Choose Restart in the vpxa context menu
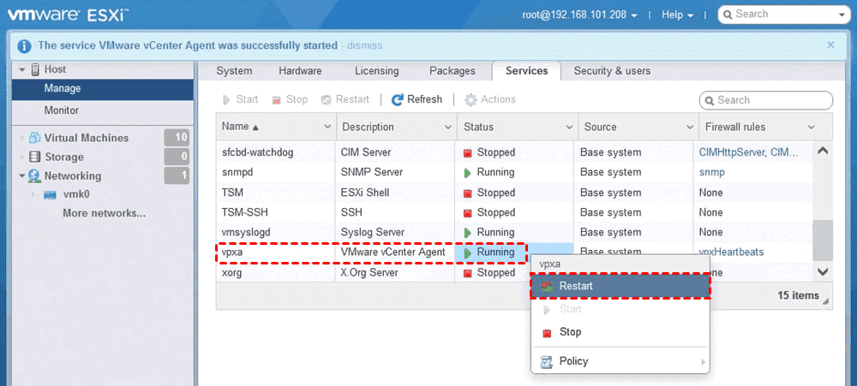 [620, 286]
